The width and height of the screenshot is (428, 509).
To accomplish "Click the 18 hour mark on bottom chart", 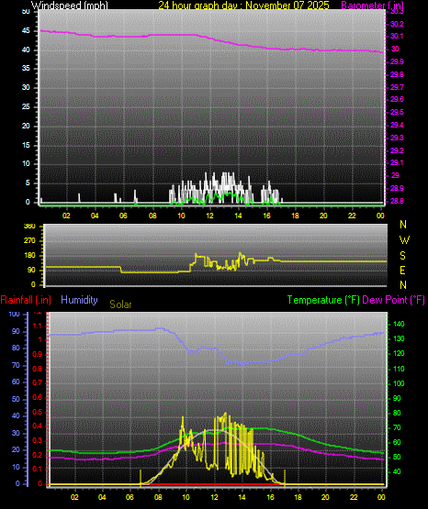I will 298,497.
